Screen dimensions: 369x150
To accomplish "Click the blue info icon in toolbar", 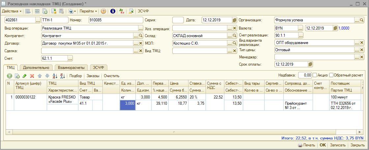I will click(x=113, y=11).
